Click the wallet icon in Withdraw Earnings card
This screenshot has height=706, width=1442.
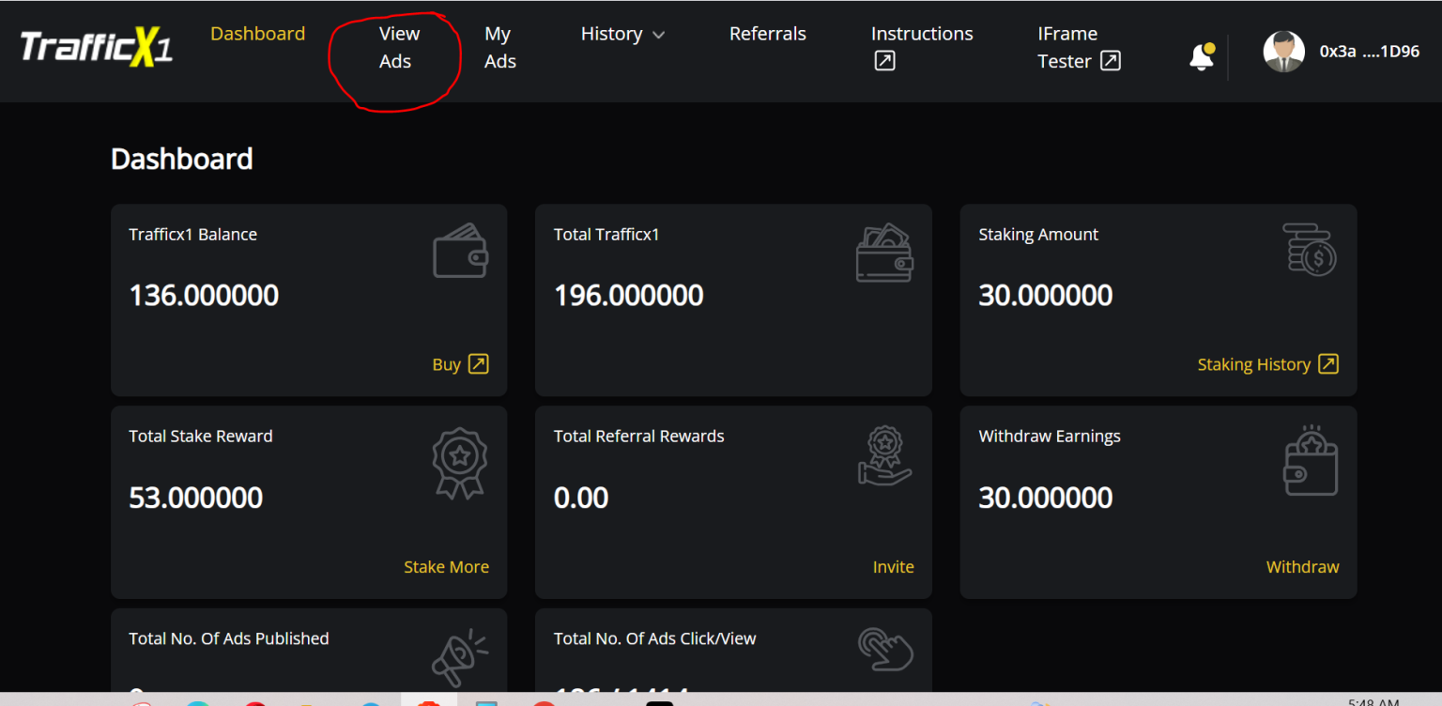click(1310, 461)
